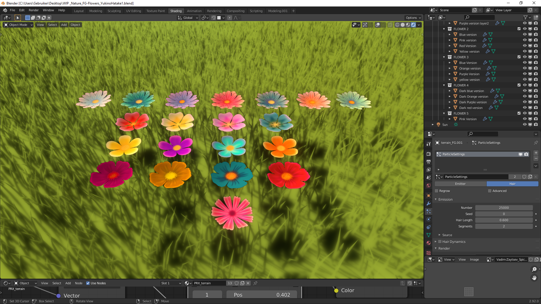Click the Hair Length value field
This screenshot has height=304, width=541.
click(x=504, y=220)
